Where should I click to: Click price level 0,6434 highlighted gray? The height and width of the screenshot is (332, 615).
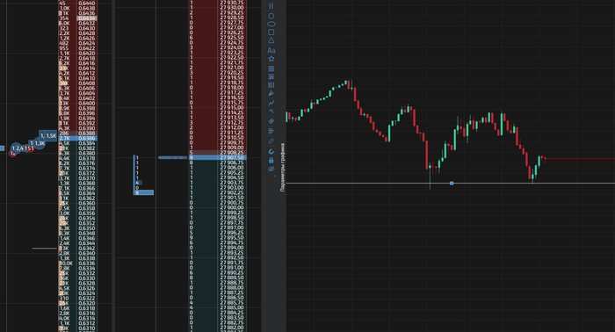(x=86, y=18)
